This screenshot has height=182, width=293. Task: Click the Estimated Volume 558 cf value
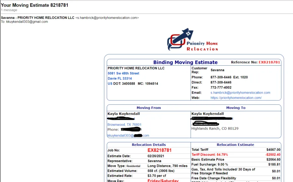click(x=161, y=171)
